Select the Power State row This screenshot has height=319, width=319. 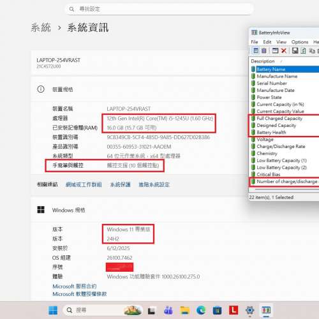[x=285, y=98]
